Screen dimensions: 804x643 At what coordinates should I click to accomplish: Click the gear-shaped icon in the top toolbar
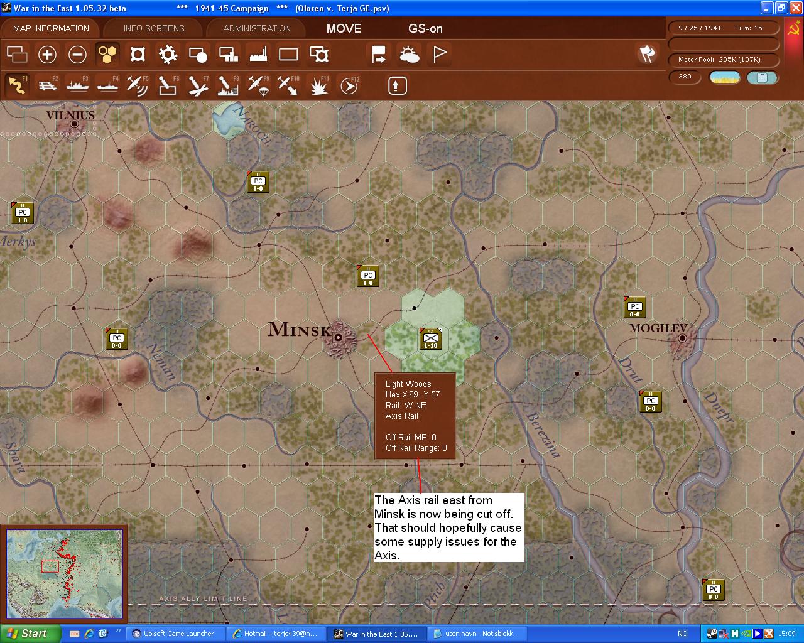pos(168,55)
